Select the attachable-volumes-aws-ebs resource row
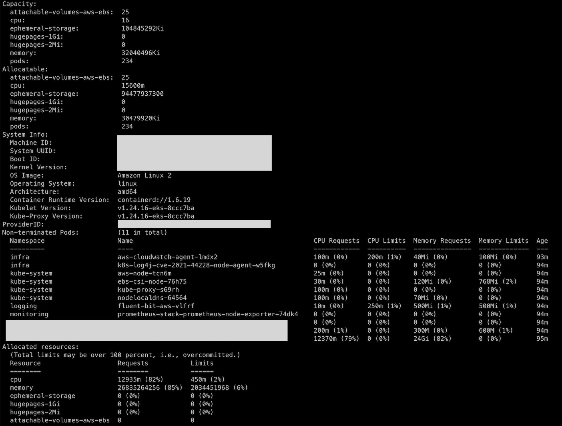The image size is (562, 426). [60, 420]
